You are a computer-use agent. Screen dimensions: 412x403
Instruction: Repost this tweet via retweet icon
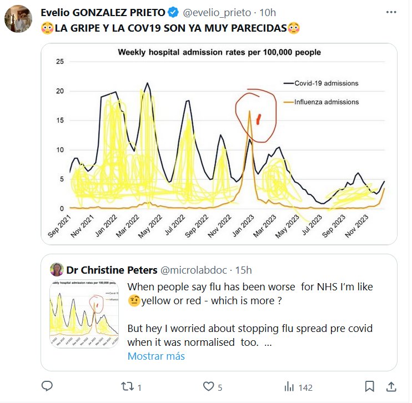[128, 386]
